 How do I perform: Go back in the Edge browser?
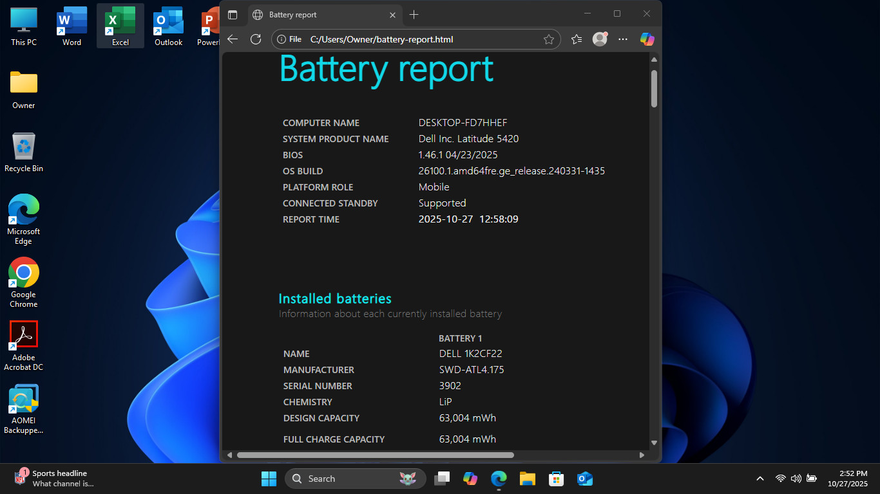tap(233, 39)
